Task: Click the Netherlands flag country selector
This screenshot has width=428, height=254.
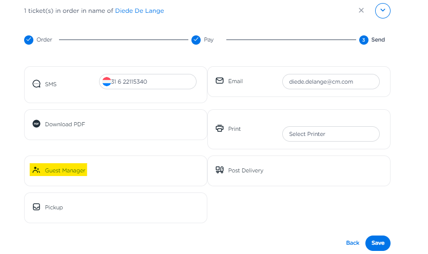Action: click(107, 82)
